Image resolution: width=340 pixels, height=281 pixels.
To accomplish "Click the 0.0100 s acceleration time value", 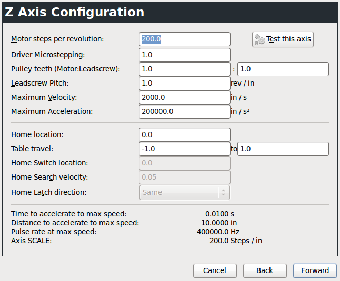I will (219, 214).
